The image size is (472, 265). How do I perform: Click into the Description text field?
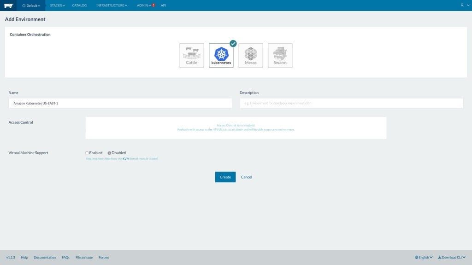click(x=351, y=104)
